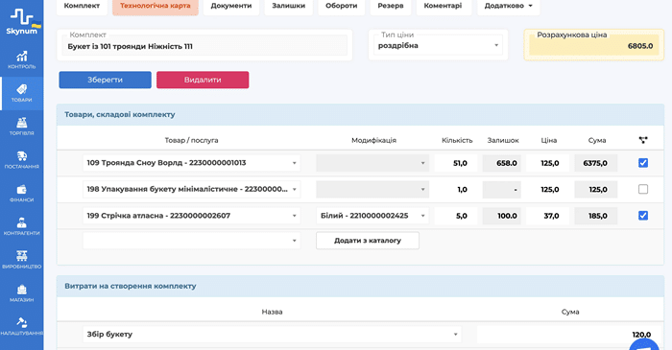Open modification dropdown for Троянда Сноу Ворлд
This screenshot has width=672, height=350.
tap(372, 163)
